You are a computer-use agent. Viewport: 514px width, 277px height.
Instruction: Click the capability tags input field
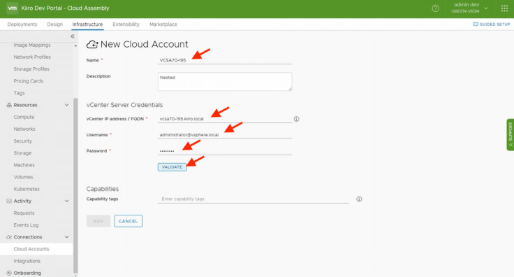[253, 199]
